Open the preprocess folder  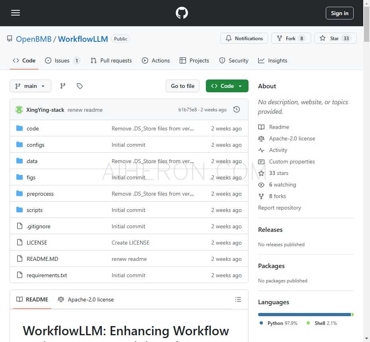click(40, 194)
